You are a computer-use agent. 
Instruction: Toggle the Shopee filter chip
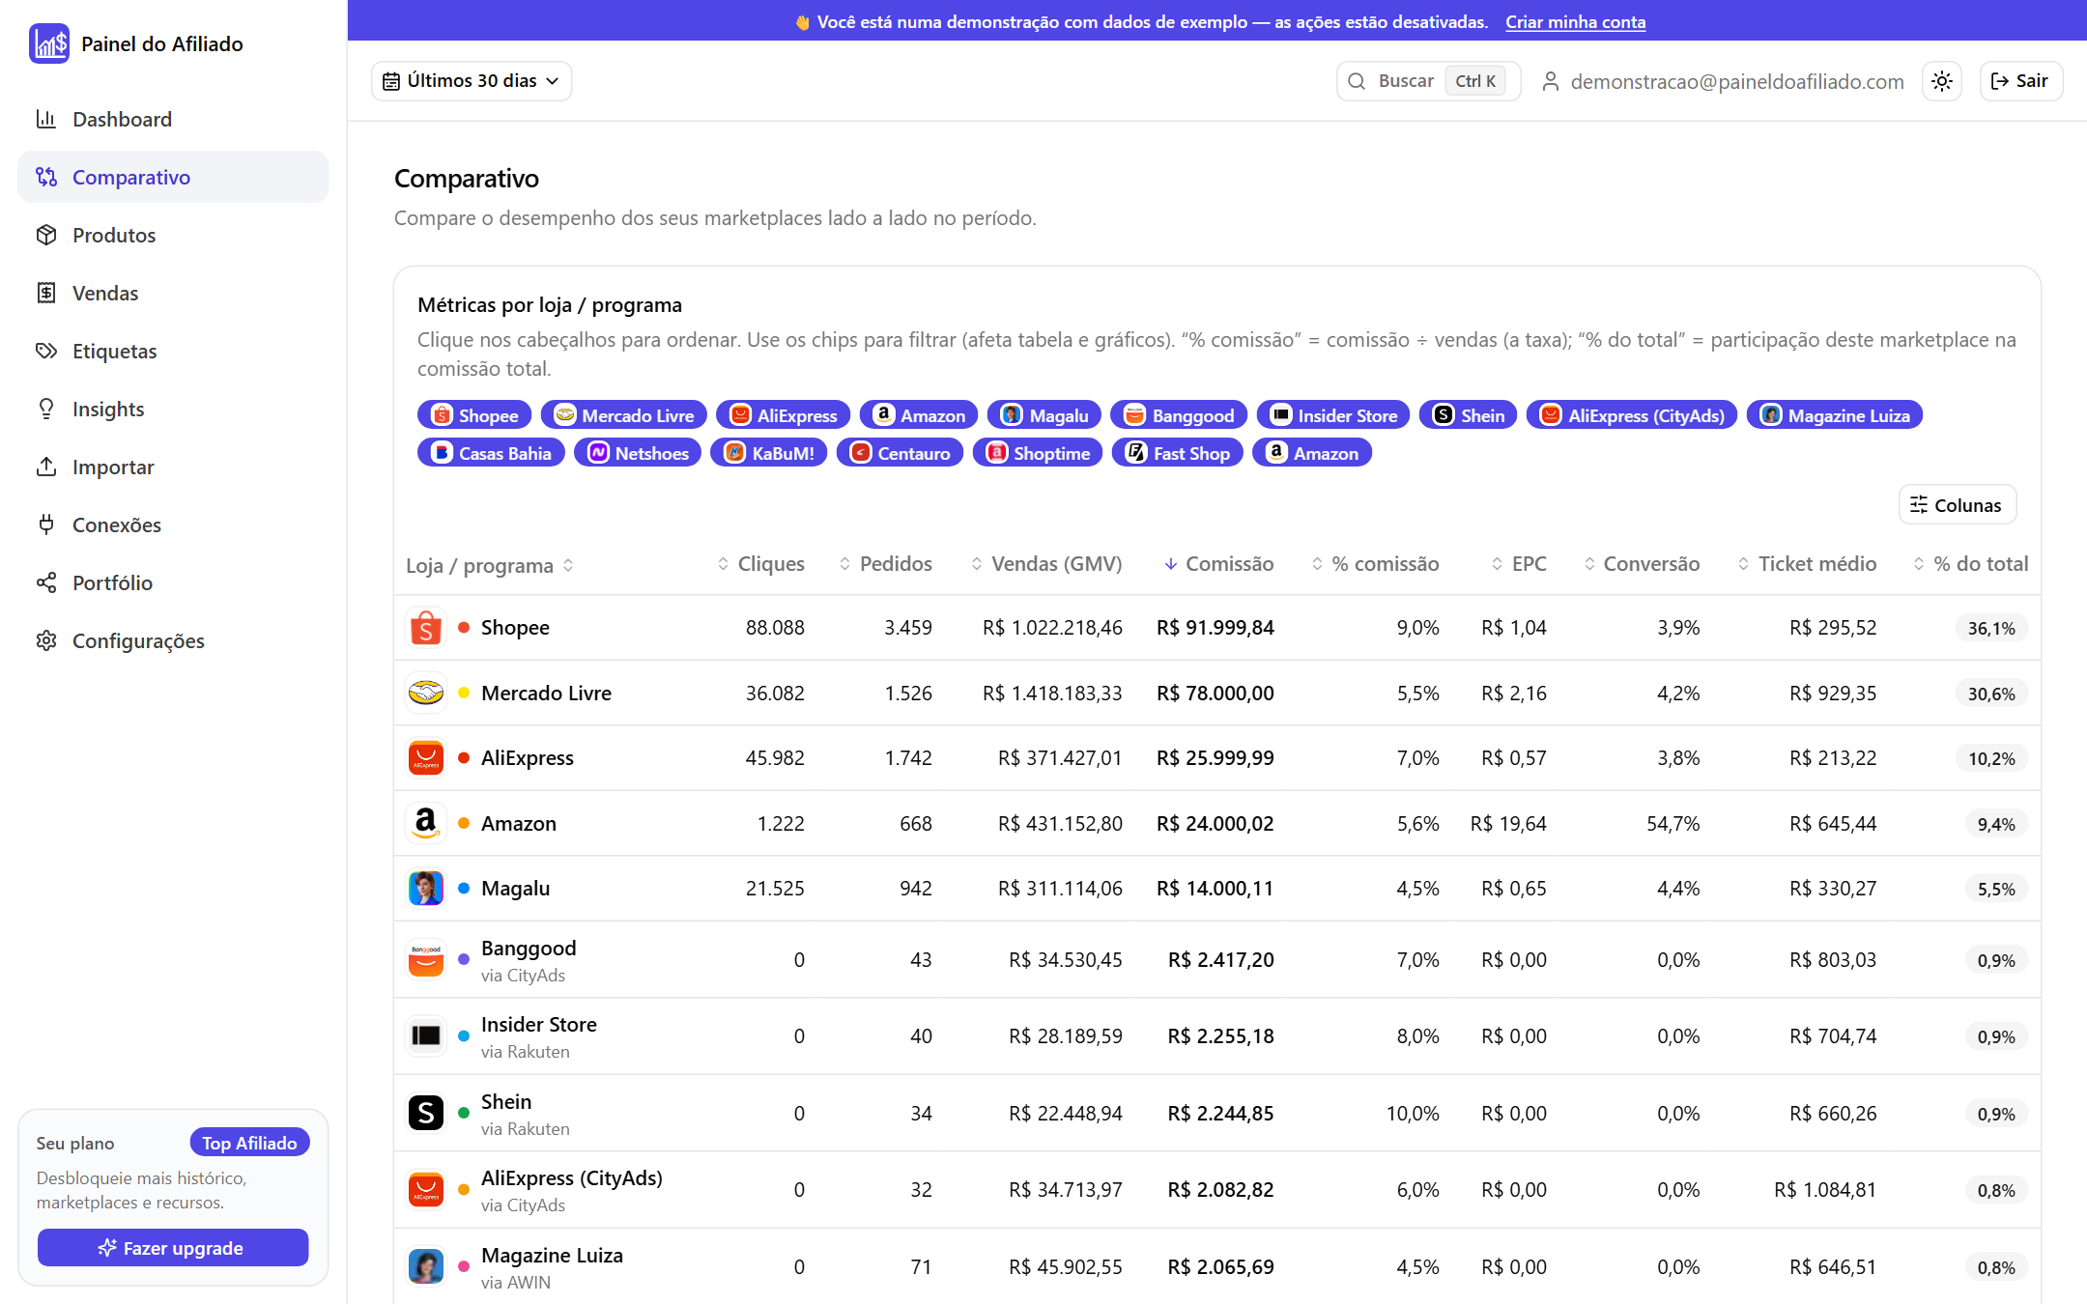coord(474,415)
